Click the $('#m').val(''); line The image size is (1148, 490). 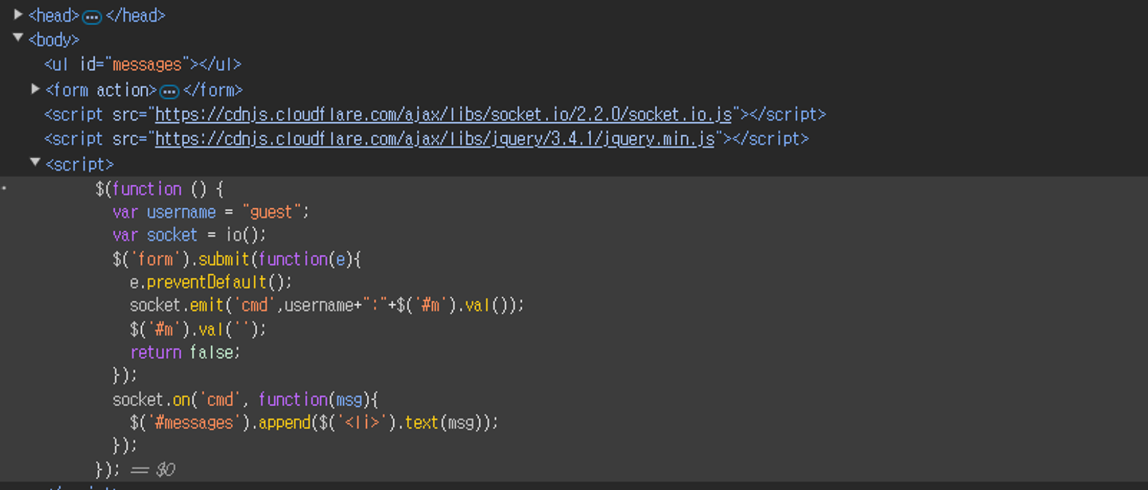[198, 329]
